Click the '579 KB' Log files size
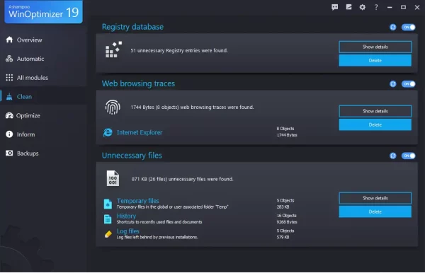This screenshot has height=273, width=425. click(x=283, y=238)
